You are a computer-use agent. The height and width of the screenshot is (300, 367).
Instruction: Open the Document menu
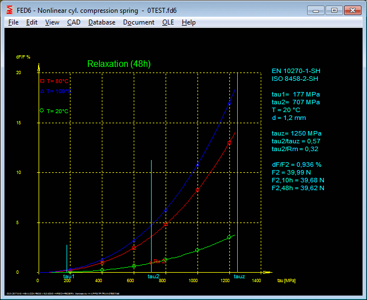click(139, 22)
